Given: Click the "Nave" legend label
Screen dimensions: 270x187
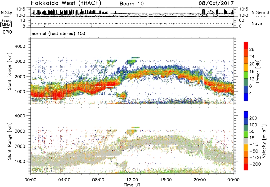Looking at the screenshot, I should click(x=256, y=23).
